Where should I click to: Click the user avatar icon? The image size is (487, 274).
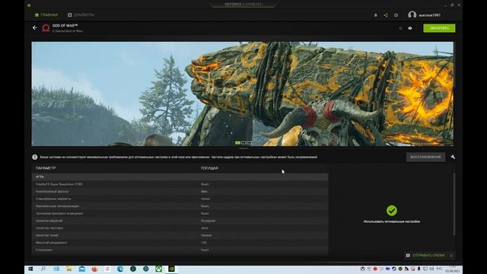point(412,15)
